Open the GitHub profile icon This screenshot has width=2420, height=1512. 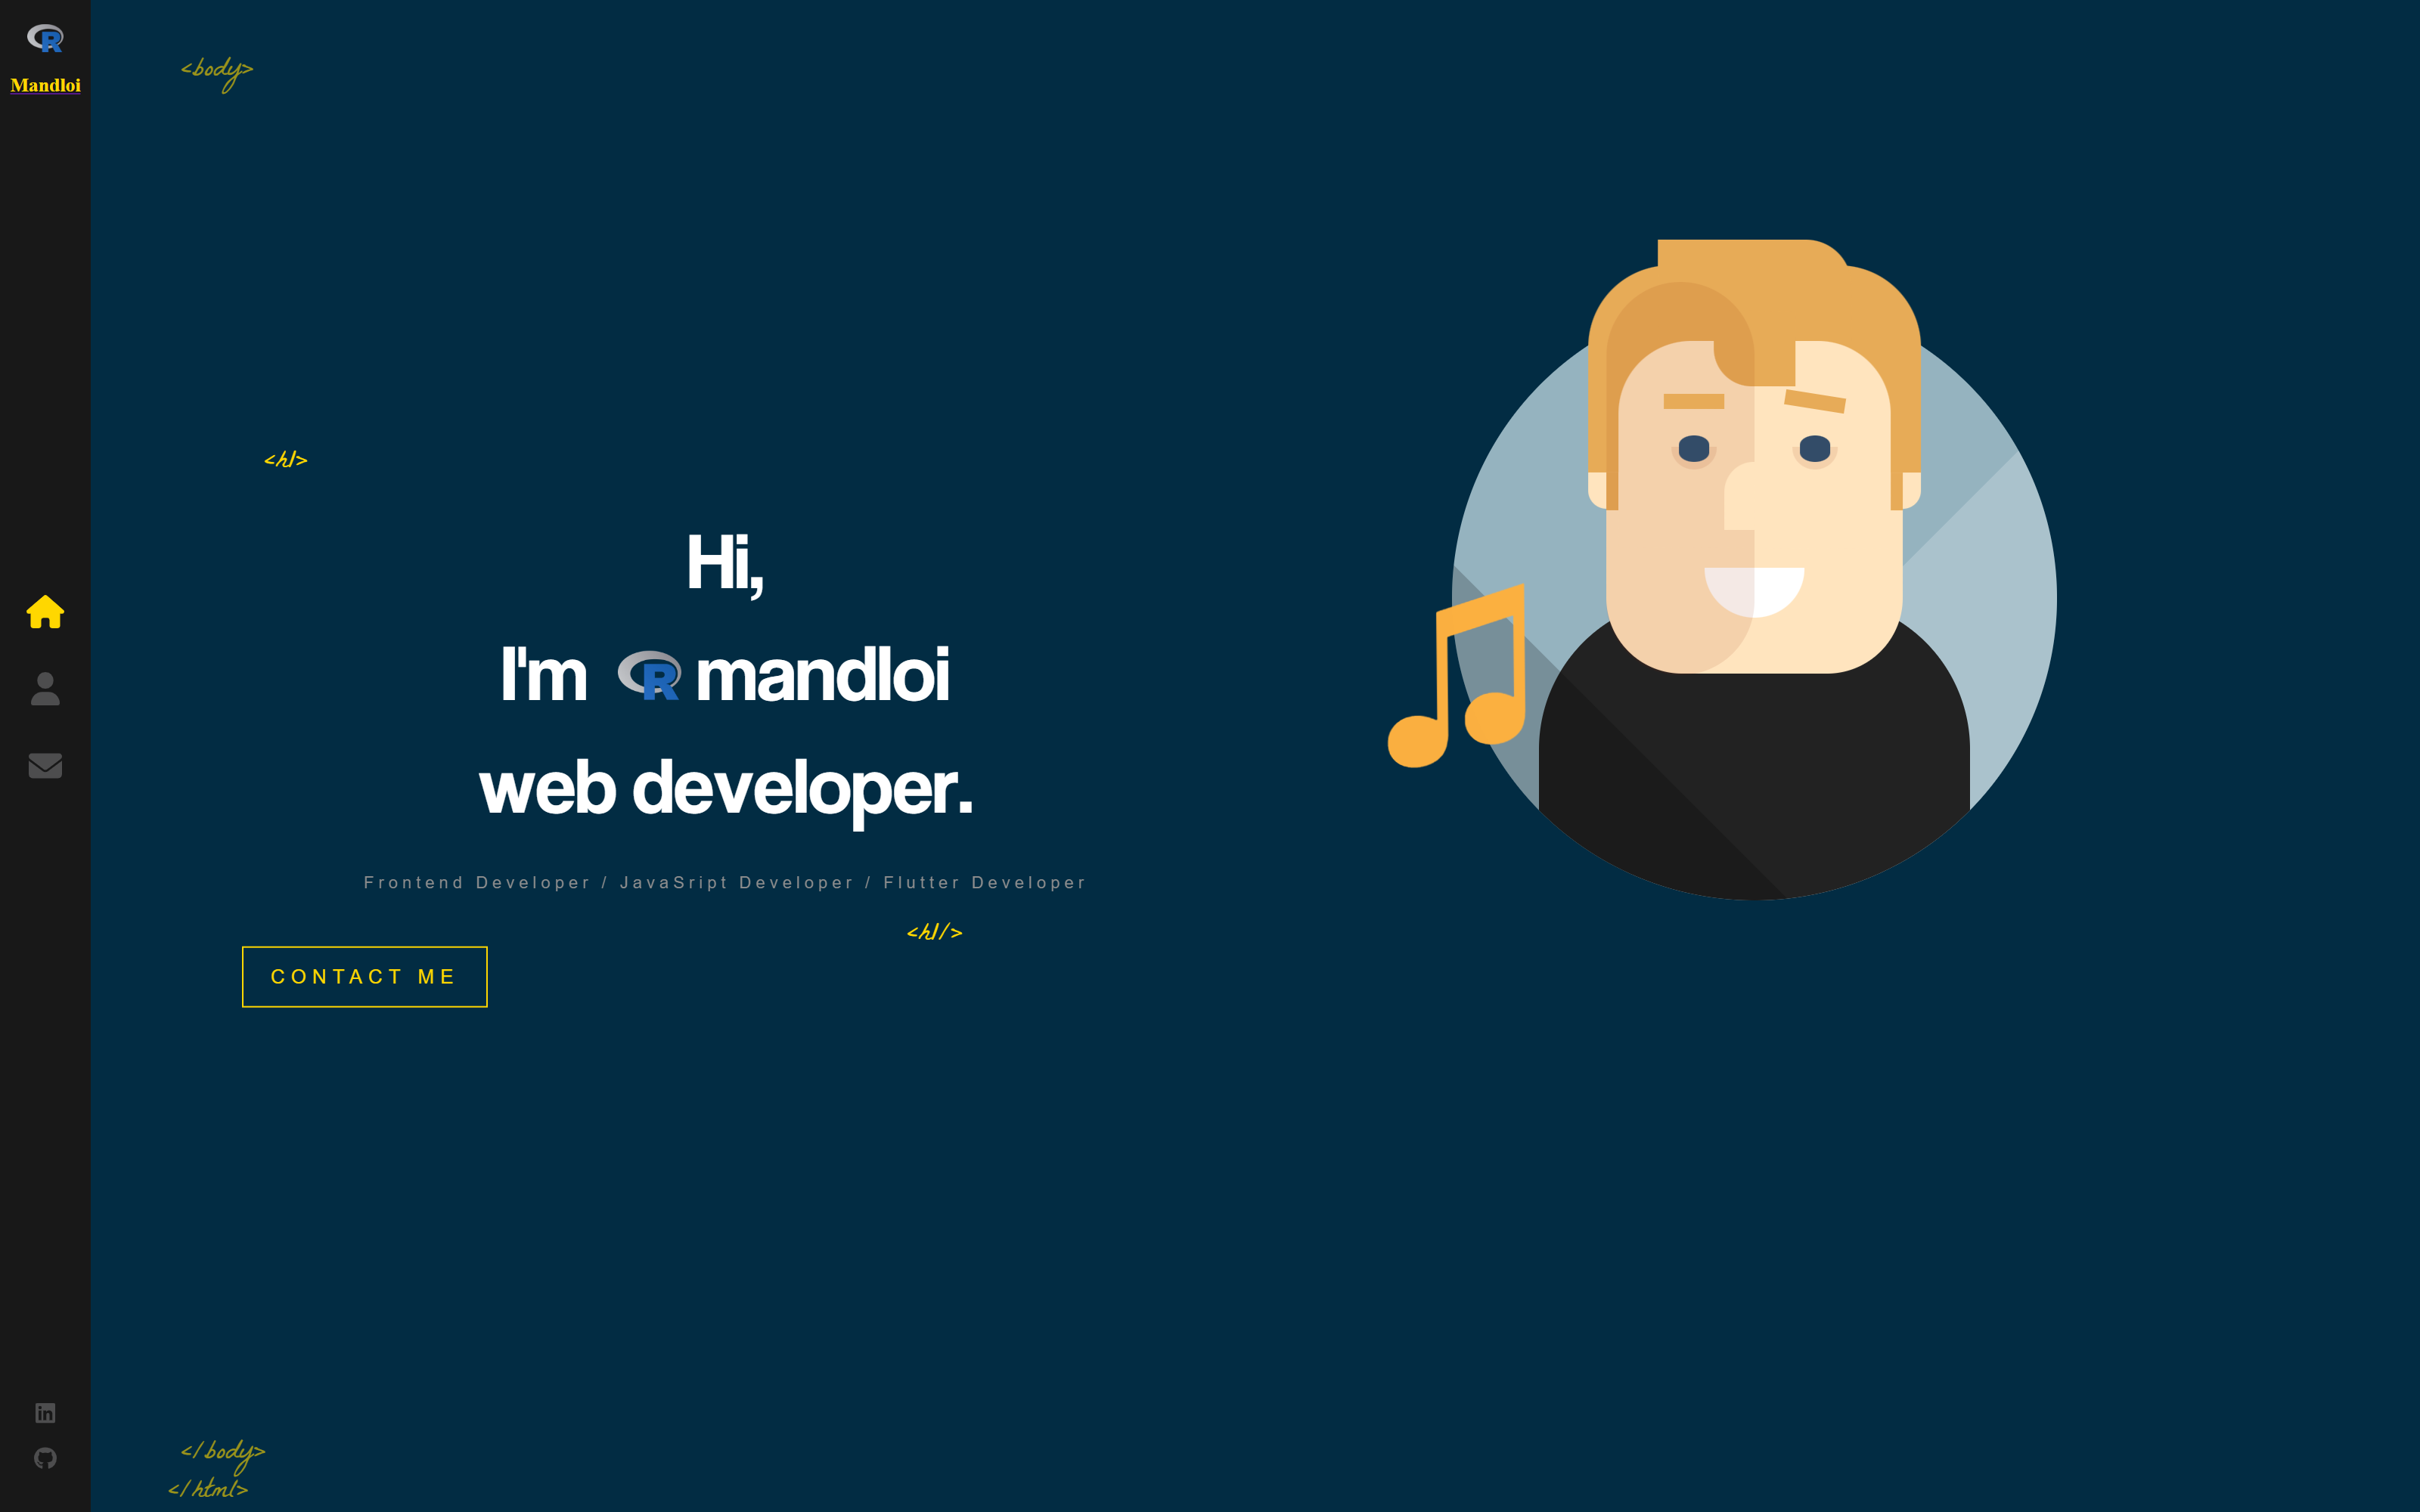coord(46,1457)
